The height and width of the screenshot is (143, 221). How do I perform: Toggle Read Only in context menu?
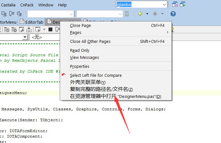click(x=80, y=50)
